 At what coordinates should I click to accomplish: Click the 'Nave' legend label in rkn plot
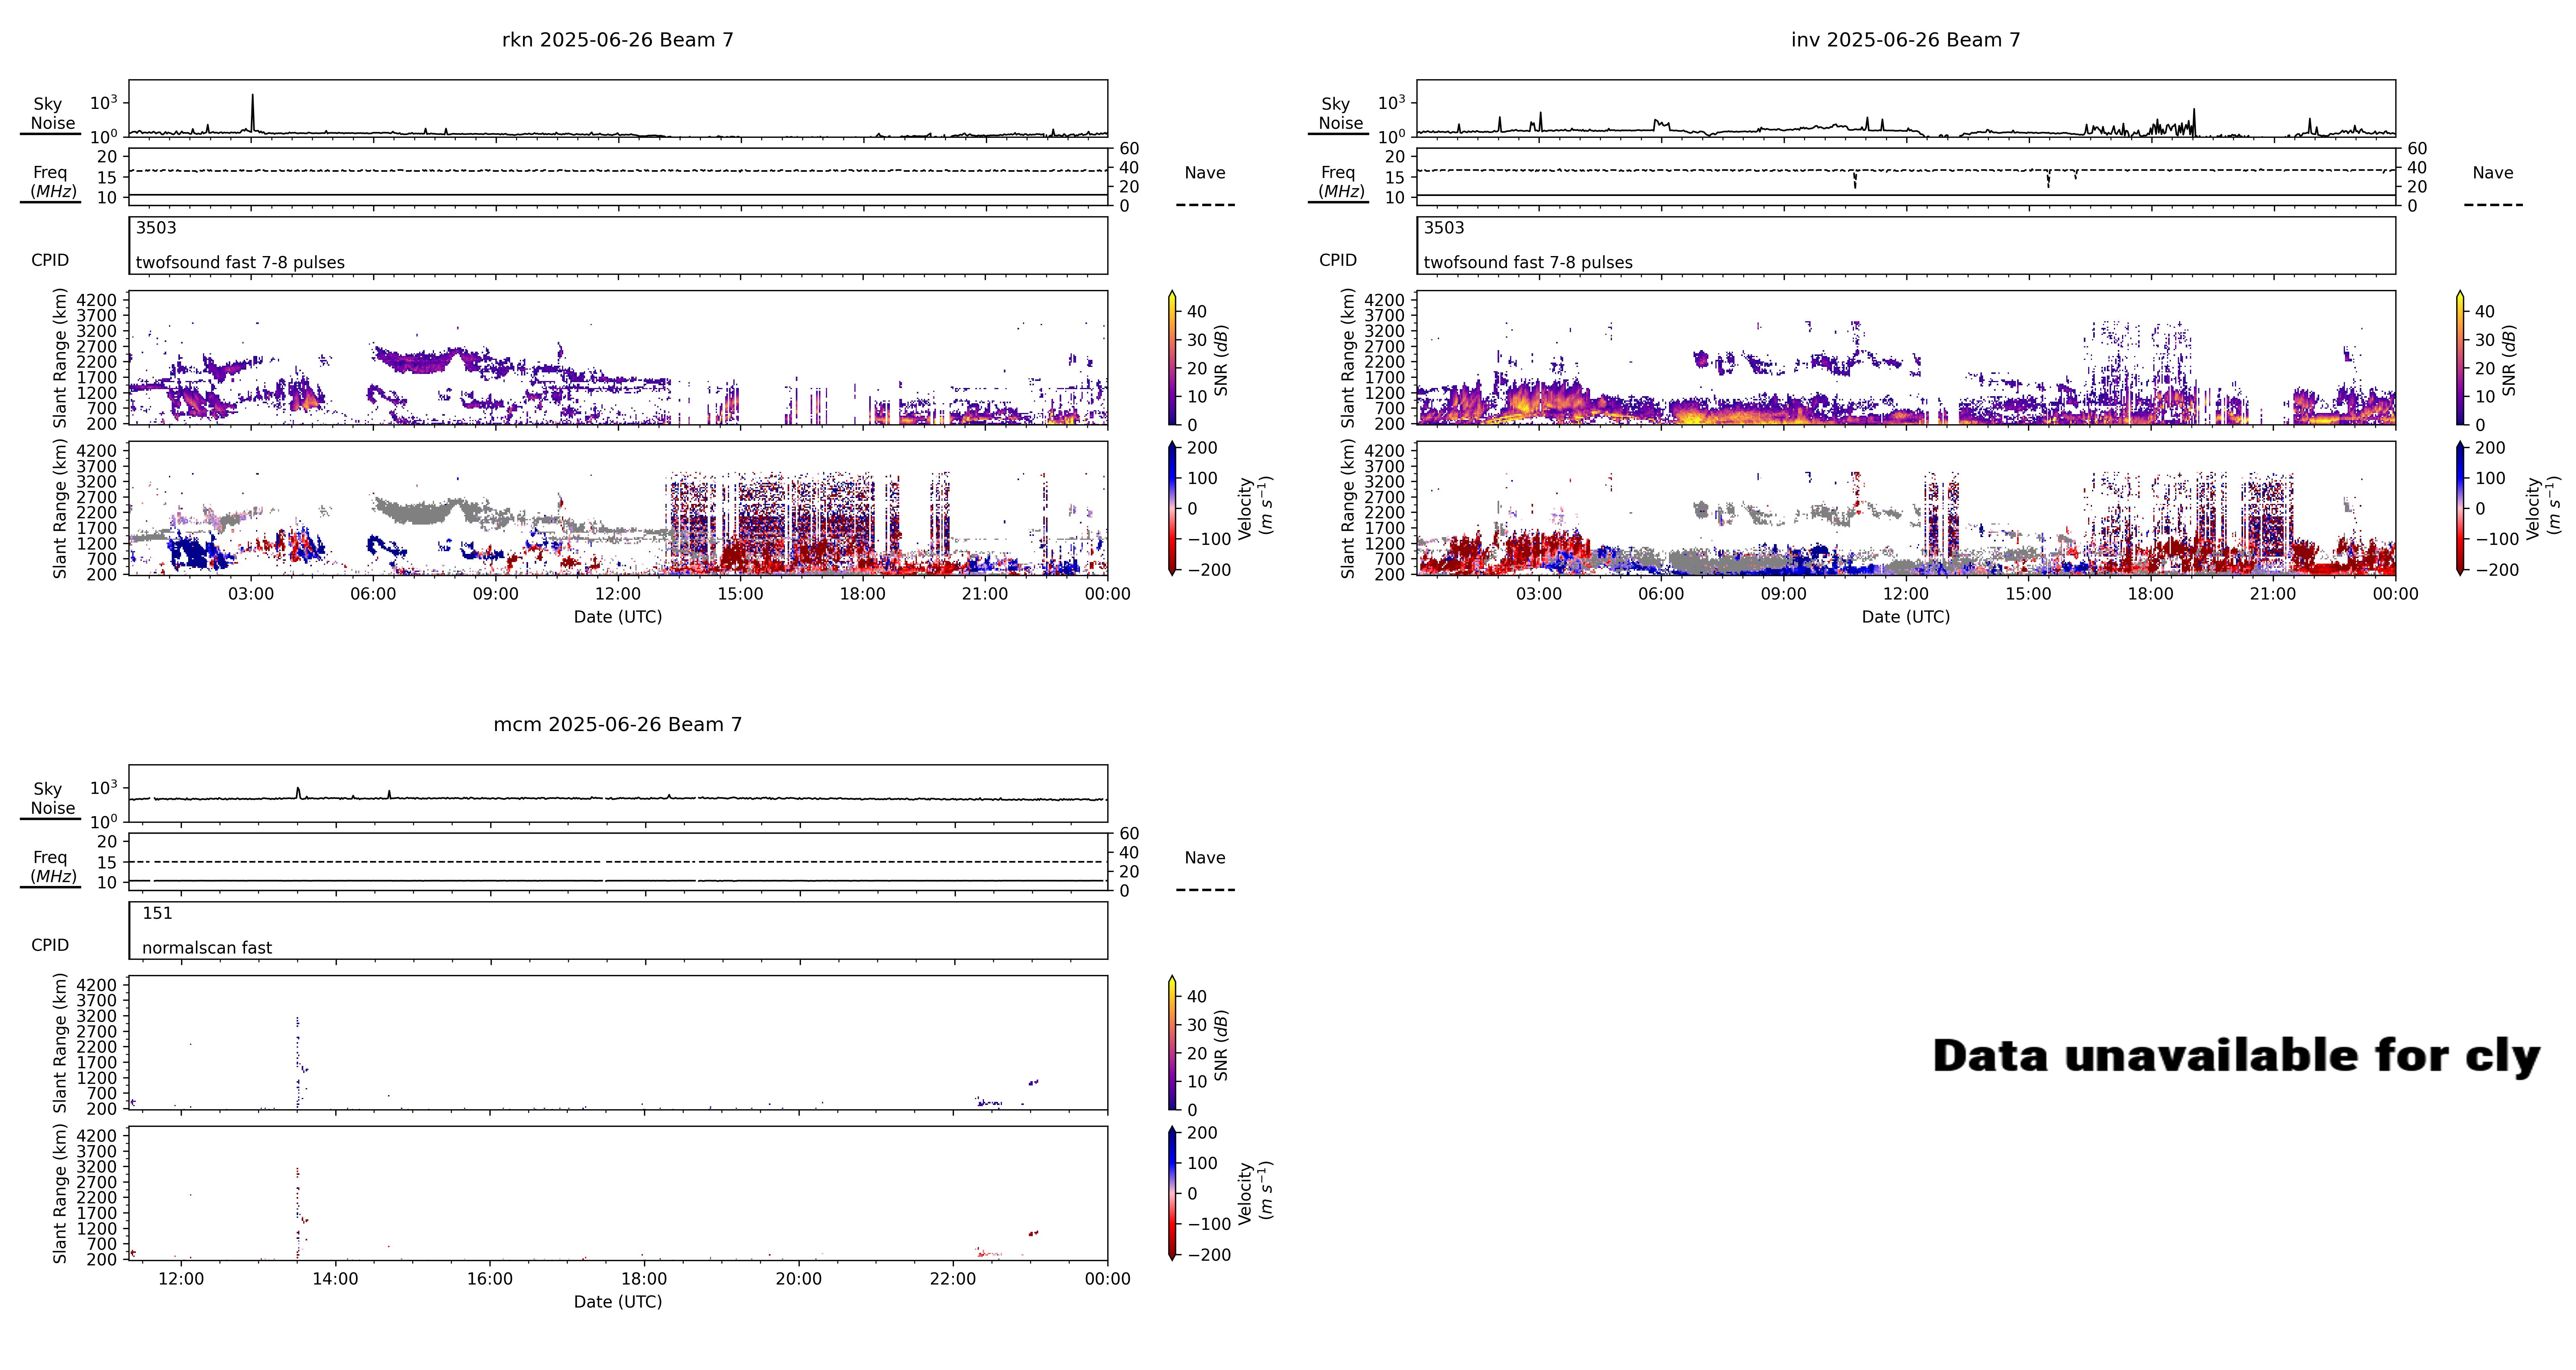click(x=1205, y=173)
